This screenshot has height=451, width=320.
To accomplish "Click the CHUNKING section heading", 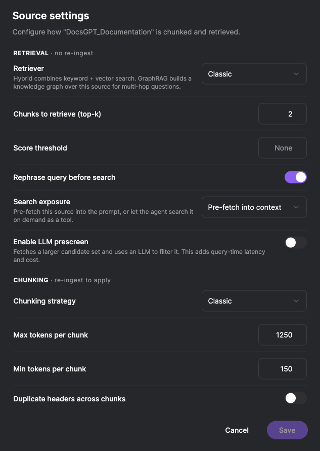I will click(31, 280).
